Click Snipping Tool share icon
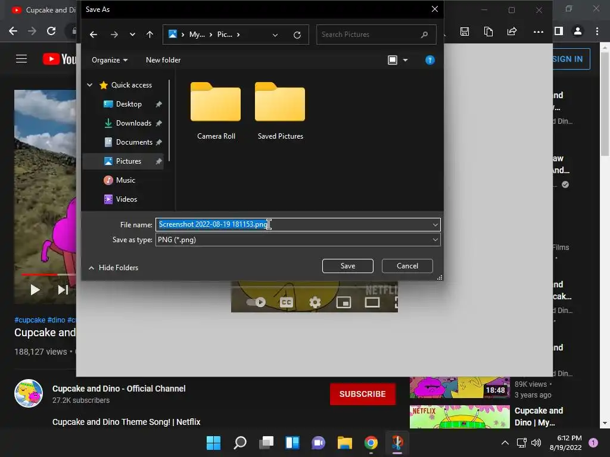 click(x=512, y=32)
